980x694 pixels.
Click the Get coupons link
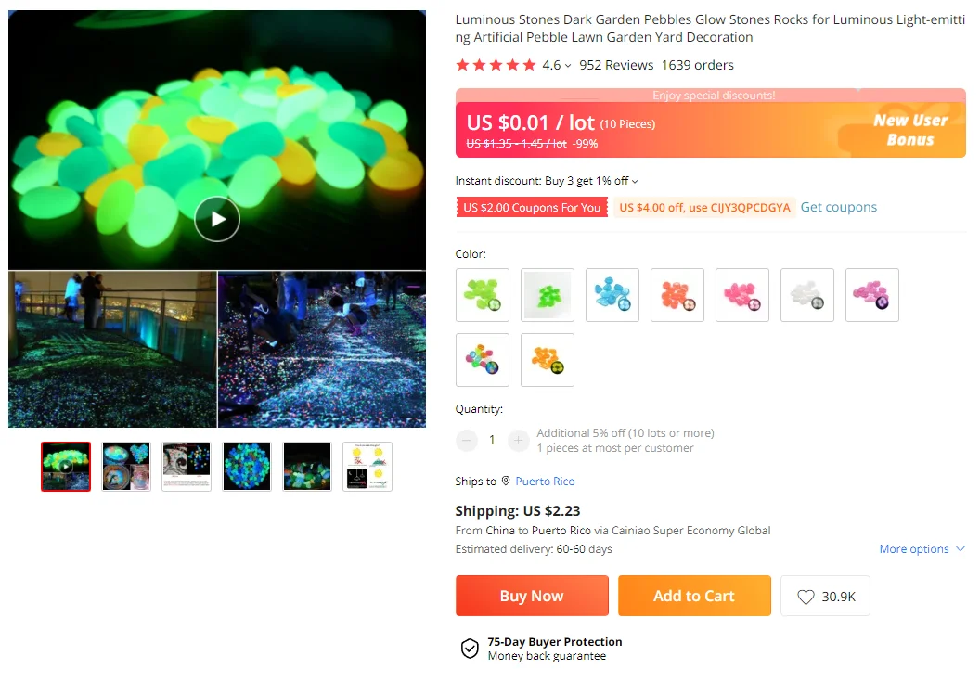[x=839, y=207]
